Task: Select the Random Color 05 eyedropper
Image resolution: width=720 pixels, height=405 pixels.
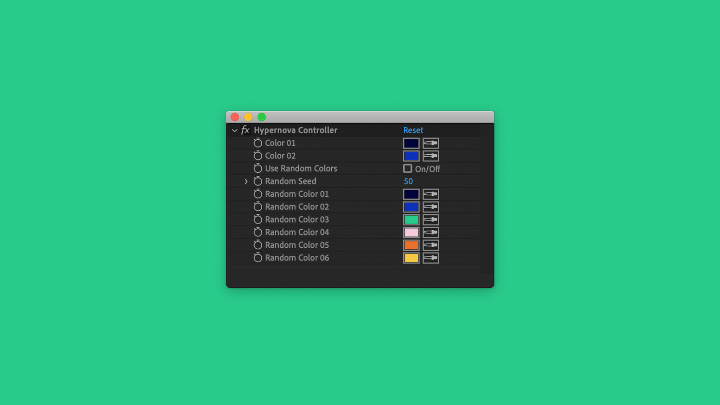Action: (431, 245)
